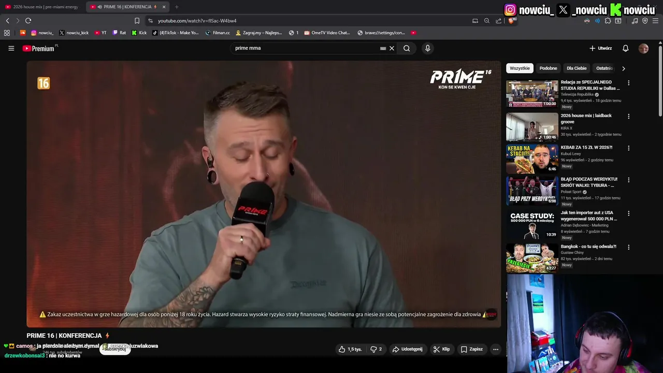Open the Rat Twitch bookmark
Image resolution: width=663 pixels, height=373 pixels.
(x=119, y=33)
